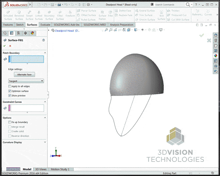
Task: Switch to the Sketch tab
Action: click(20, 25)
